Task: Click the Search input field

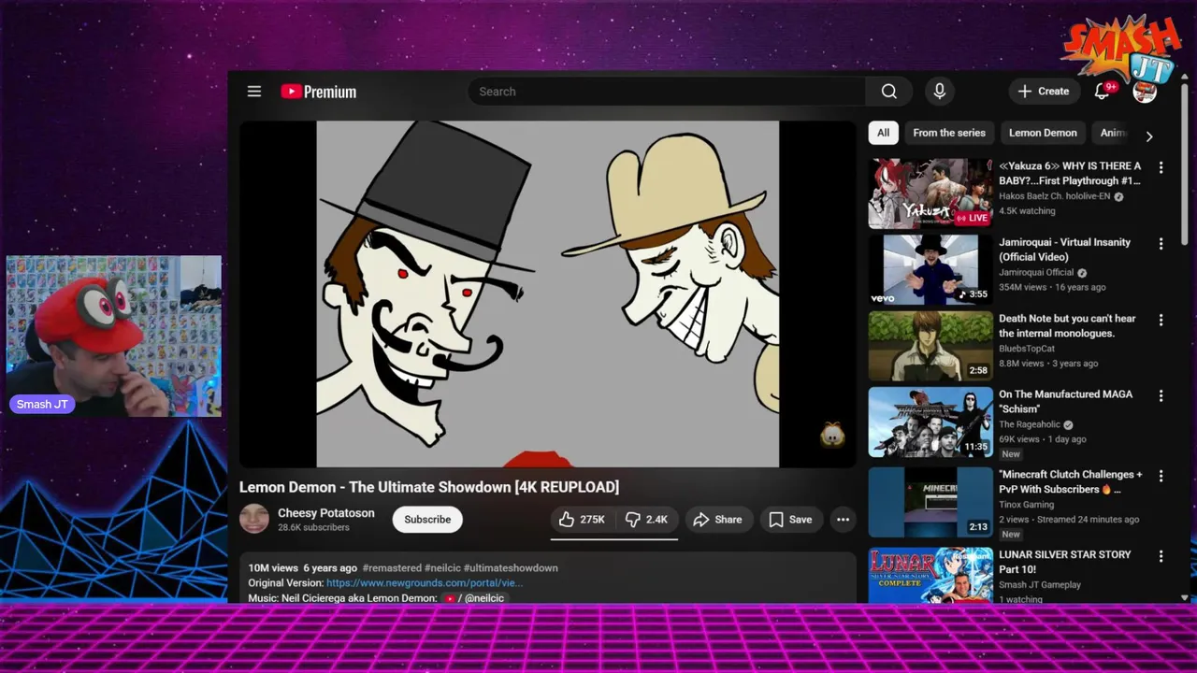Action: pos(667,92)
